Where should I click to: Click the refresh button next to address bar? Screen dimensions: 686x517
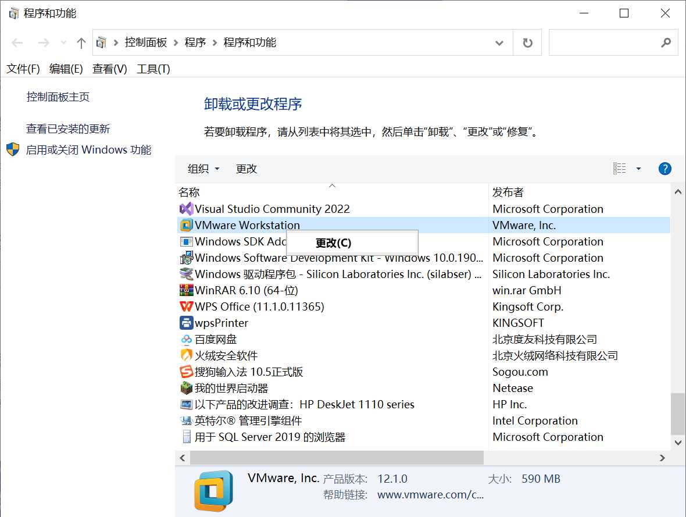528,42
